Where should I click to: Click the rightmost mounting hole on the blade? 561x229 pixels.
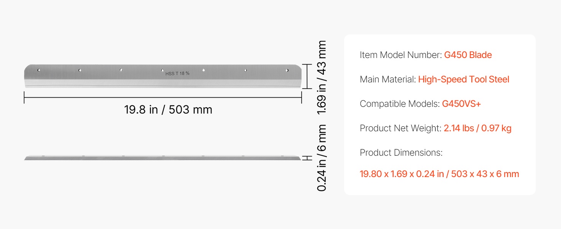pyautogui.click(x=286, y=70)
